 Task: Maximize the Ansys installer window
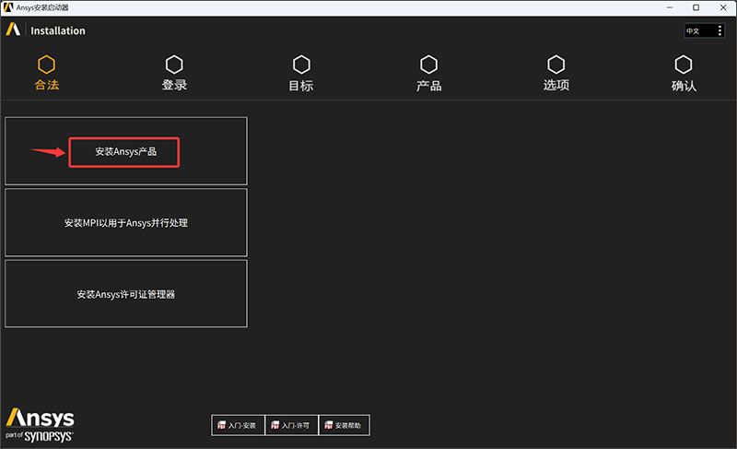[696, 7]
